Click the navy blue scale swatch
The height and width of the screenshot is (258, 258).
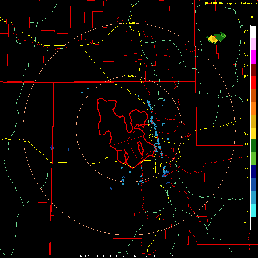[x=253, y=172]
